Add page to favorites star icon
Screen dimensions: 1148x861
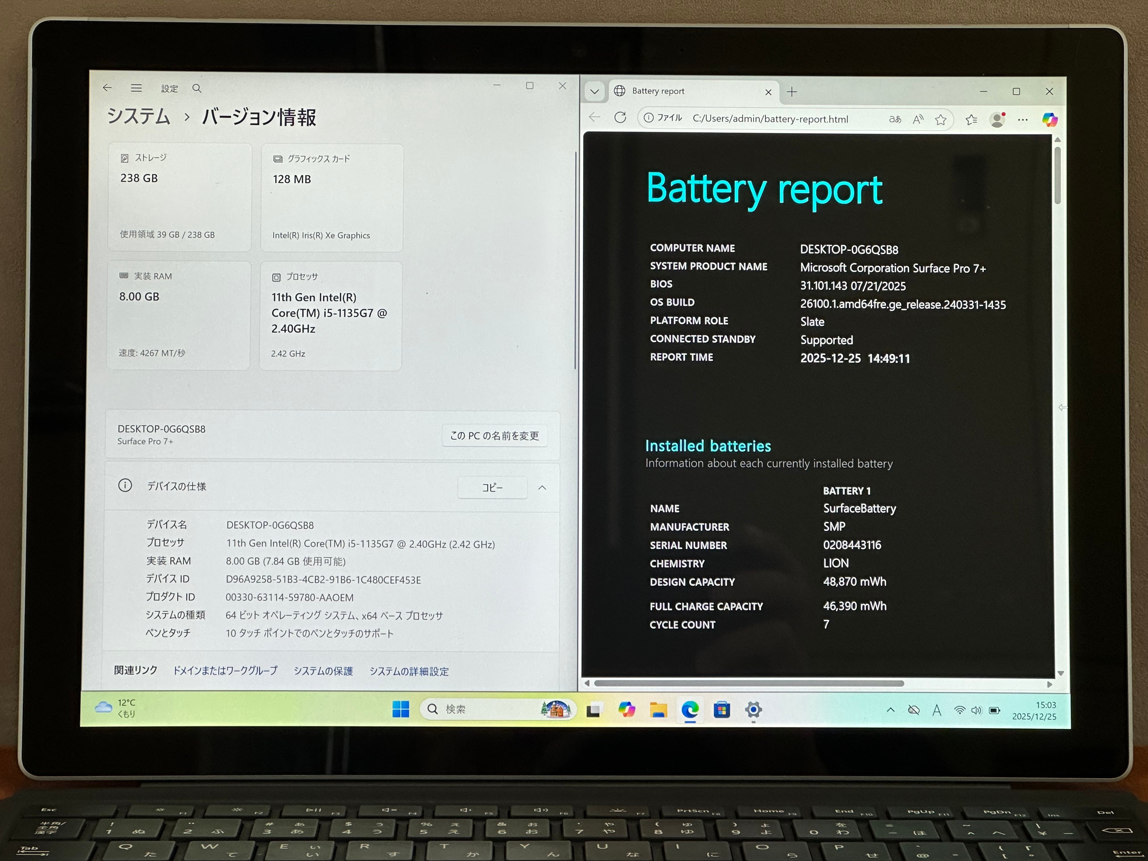click(x=940, y=120)
